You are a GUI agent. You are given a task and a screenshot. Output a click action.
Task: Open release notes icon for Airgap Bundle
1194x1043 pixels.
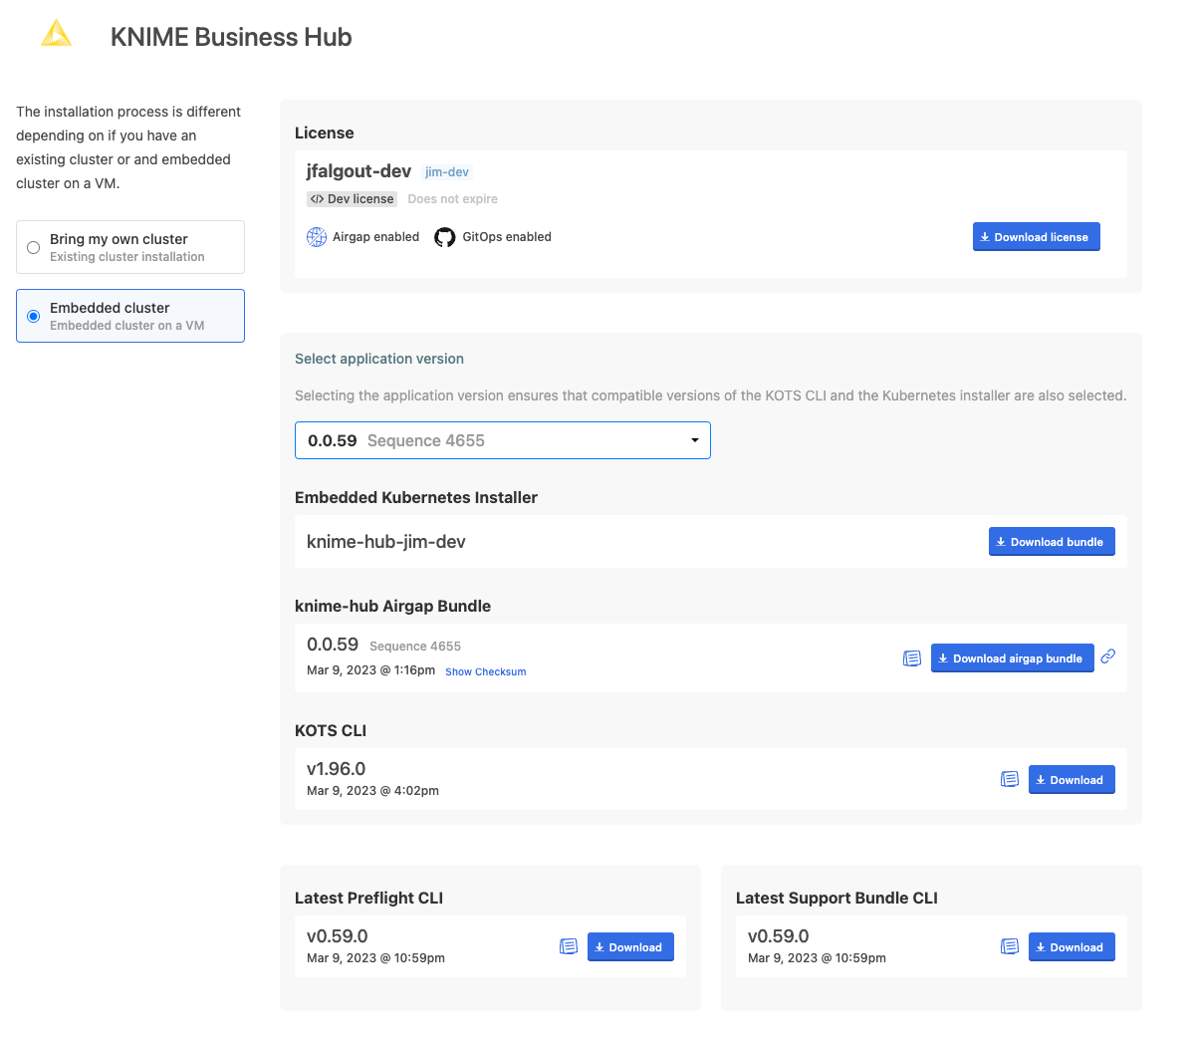pyautogui.click(x=911, y=658)
